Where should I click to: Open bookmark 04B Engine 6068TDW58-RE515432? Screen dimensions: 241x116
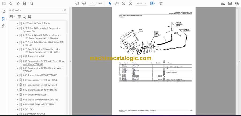pos(41,100)
